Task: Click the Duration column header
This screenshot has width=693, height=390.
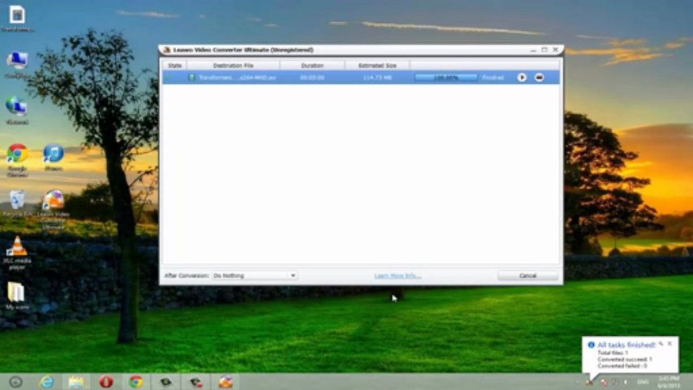Action: pyautogui.click(x=312, y=66)
